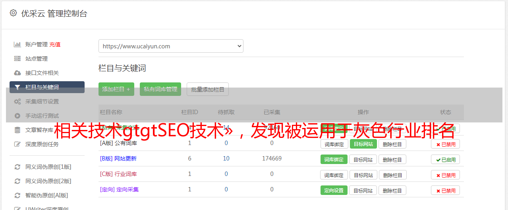Viewport: 508px width, 210px height.
Task: Click 词库绑定 in the 公有词库 row
Action: click(334, 144)
